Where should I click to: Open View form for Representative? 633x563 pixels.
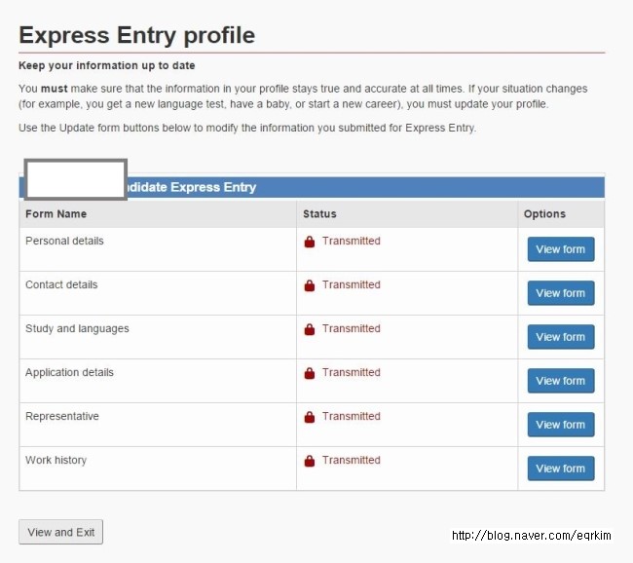pyautogui.click(x=561, y=425)
